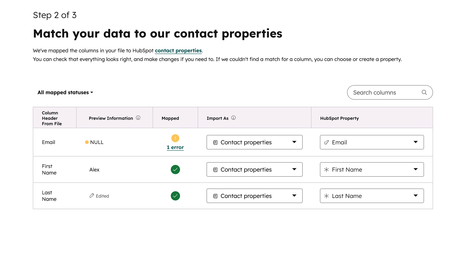Select the Mapped column header
This screenshot has height=262, width=472.
(170, 118)
